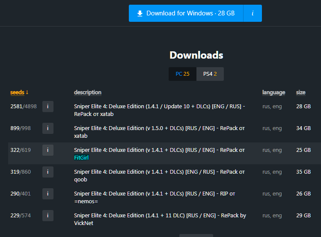Click the 35 GB size cell

coord(303,172)
